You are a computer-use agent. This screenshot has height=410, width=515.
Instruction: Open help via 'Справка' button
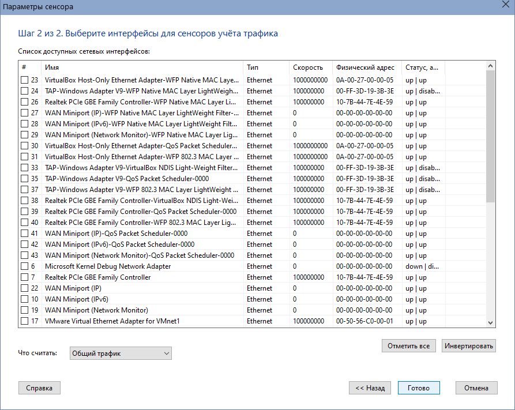tap(39, 388)
